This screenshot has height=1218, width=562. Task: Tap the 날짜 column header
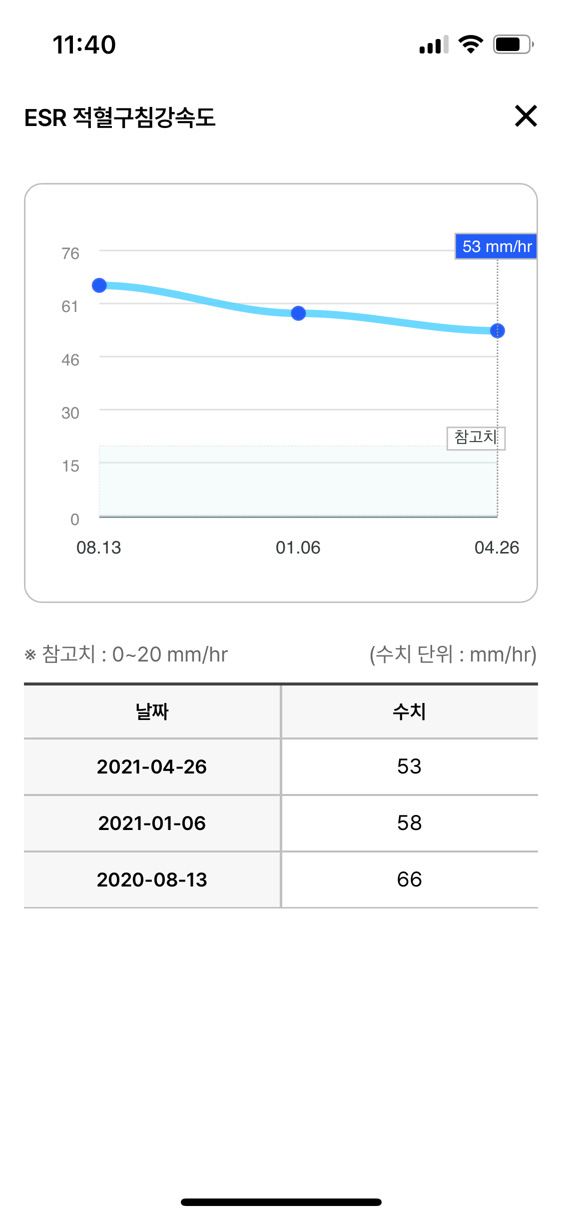point(152,711)
